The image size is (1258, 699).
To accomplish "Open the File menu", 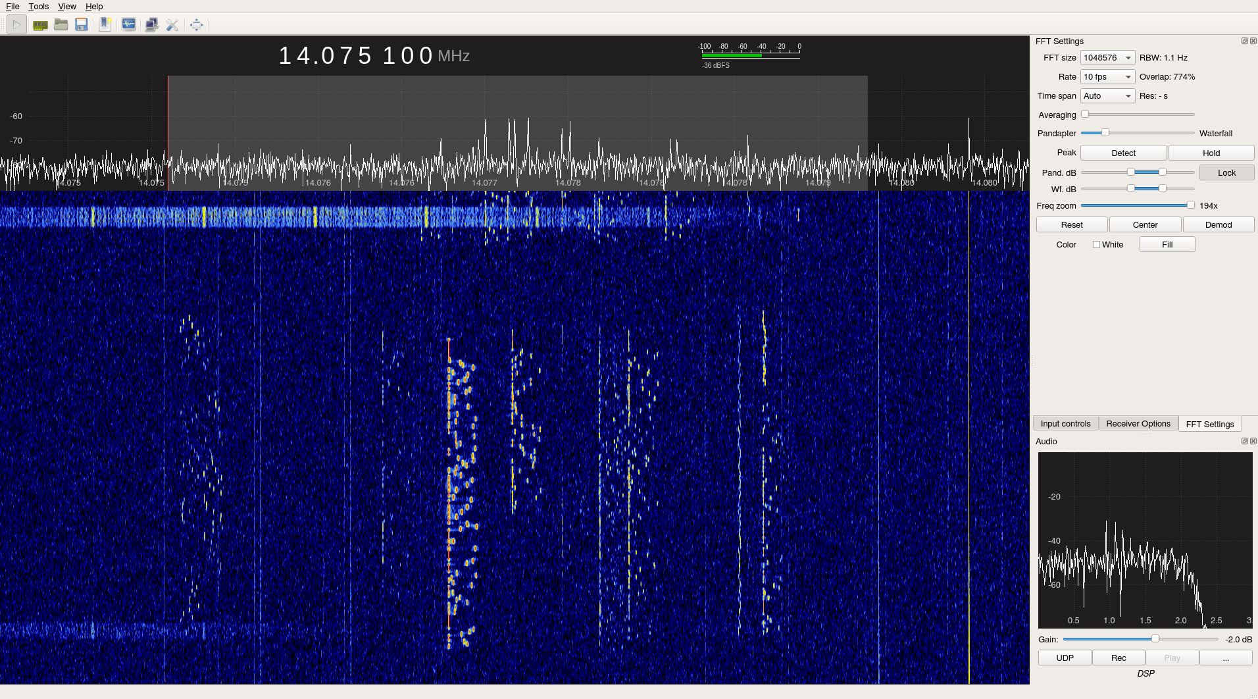I will (x=13, y=7).
